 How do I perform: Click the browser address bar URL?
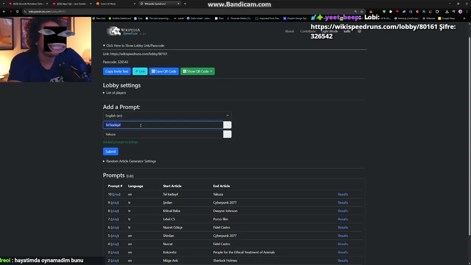click(47, 11)
